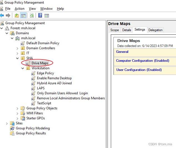Viewport: 176px width, 148px height.
Task: Toggle Show/Hide Action Pane toolbar icon
Action: pyautogui.click(x=47, y=16)
